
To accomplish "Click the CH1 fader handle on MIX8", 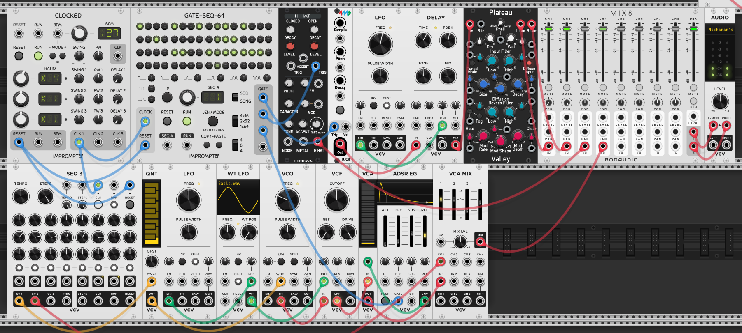I will [548, 29].
